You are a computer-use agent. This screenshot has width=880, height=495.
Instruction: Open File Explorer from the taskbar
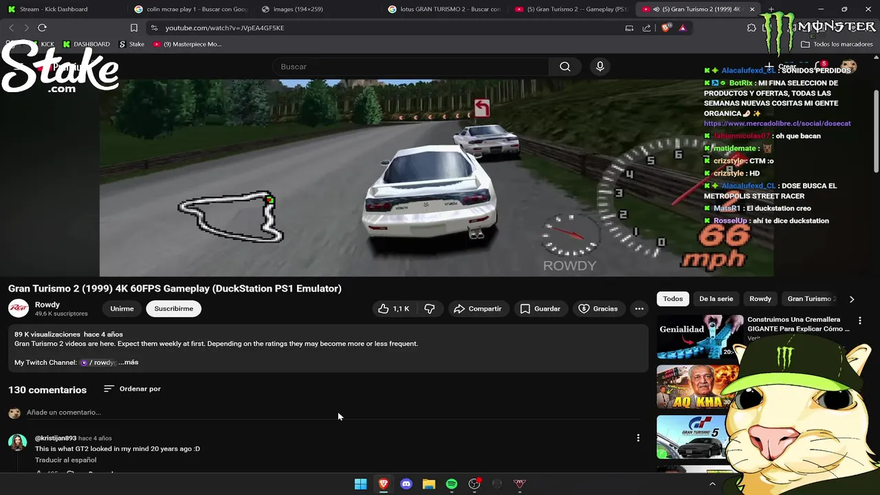tap(428, 484)
